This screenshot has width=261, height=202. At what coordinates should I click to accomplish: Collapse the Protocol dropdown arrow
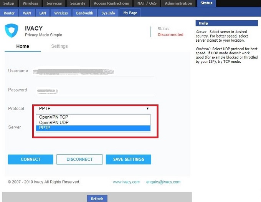point(147,109)
